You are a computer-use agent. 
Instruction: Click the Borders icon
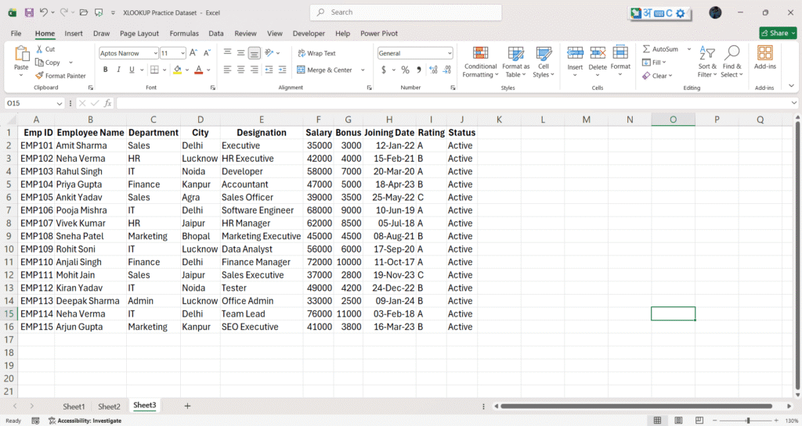point(154,70)
